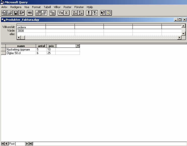
Task: Click the New Query toolbar icon
Action: point(4,13)
